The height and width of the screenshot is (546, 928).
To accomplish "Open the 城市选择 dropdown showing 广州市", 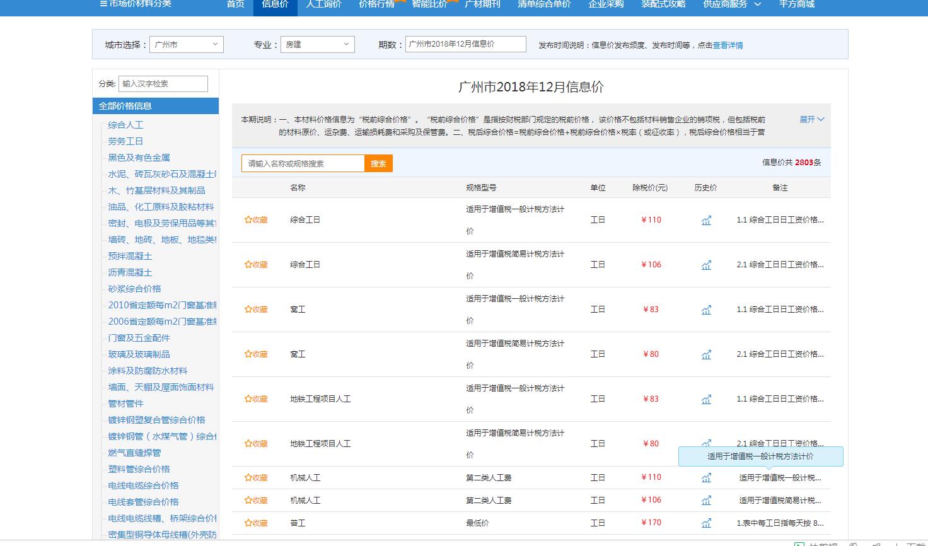I will pos(186,45).
